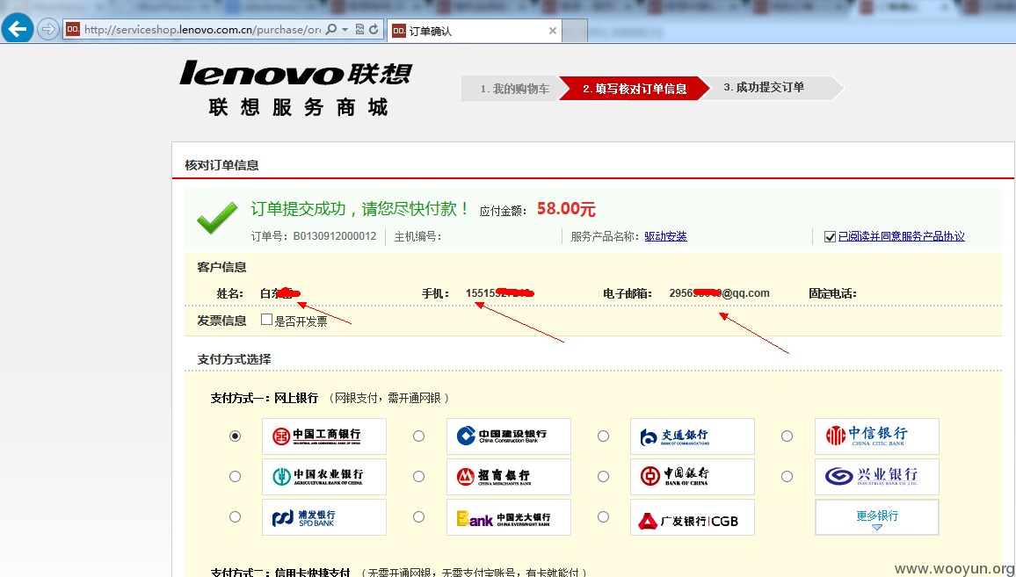1016x577 pixels.
Task: Click the 招商银行 bank logo
Action: 509,477
